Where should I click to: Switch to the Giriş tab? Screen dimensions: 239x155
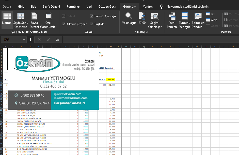pos(21,7)
